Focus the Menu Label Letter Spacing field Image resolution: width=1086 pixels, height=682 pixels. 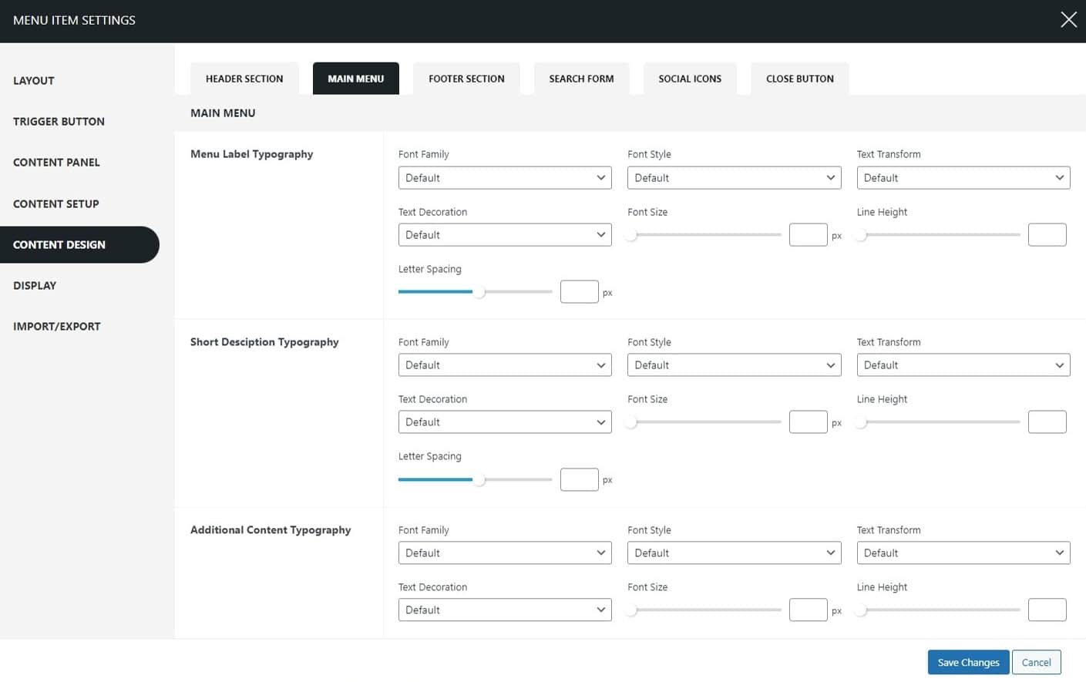(x=579, y=291)
